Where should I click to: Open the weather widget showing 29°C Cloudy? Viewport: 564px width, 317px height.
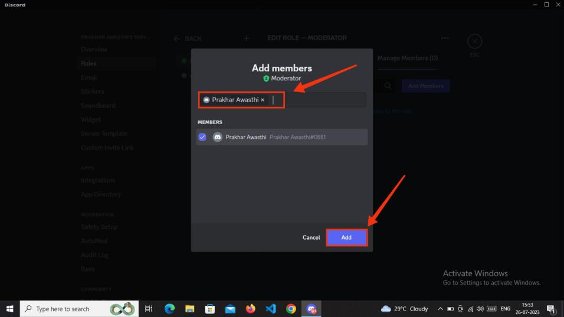(405, 309)
